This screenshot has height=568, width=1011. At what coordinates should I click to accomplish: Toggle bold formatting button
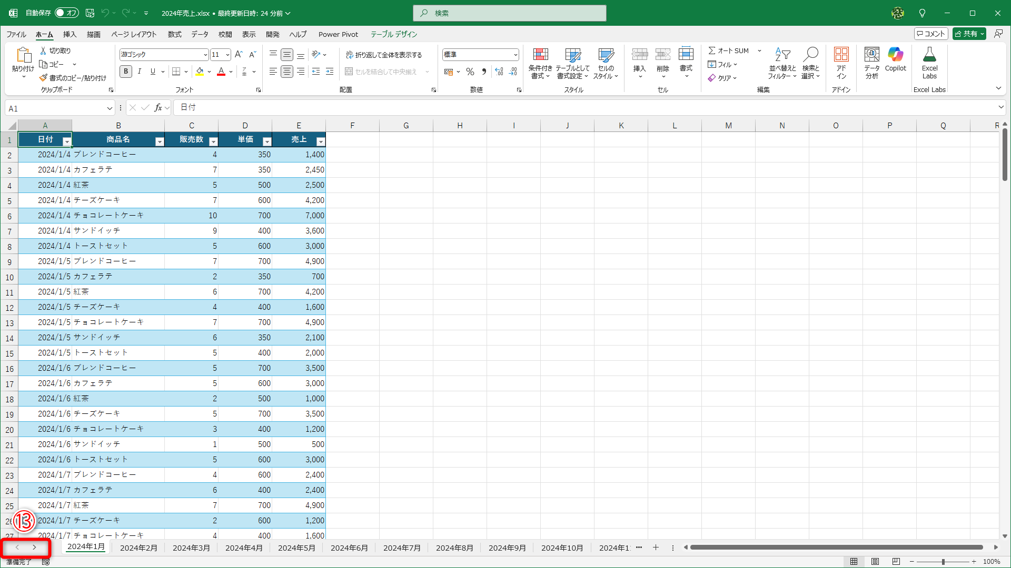125,72
